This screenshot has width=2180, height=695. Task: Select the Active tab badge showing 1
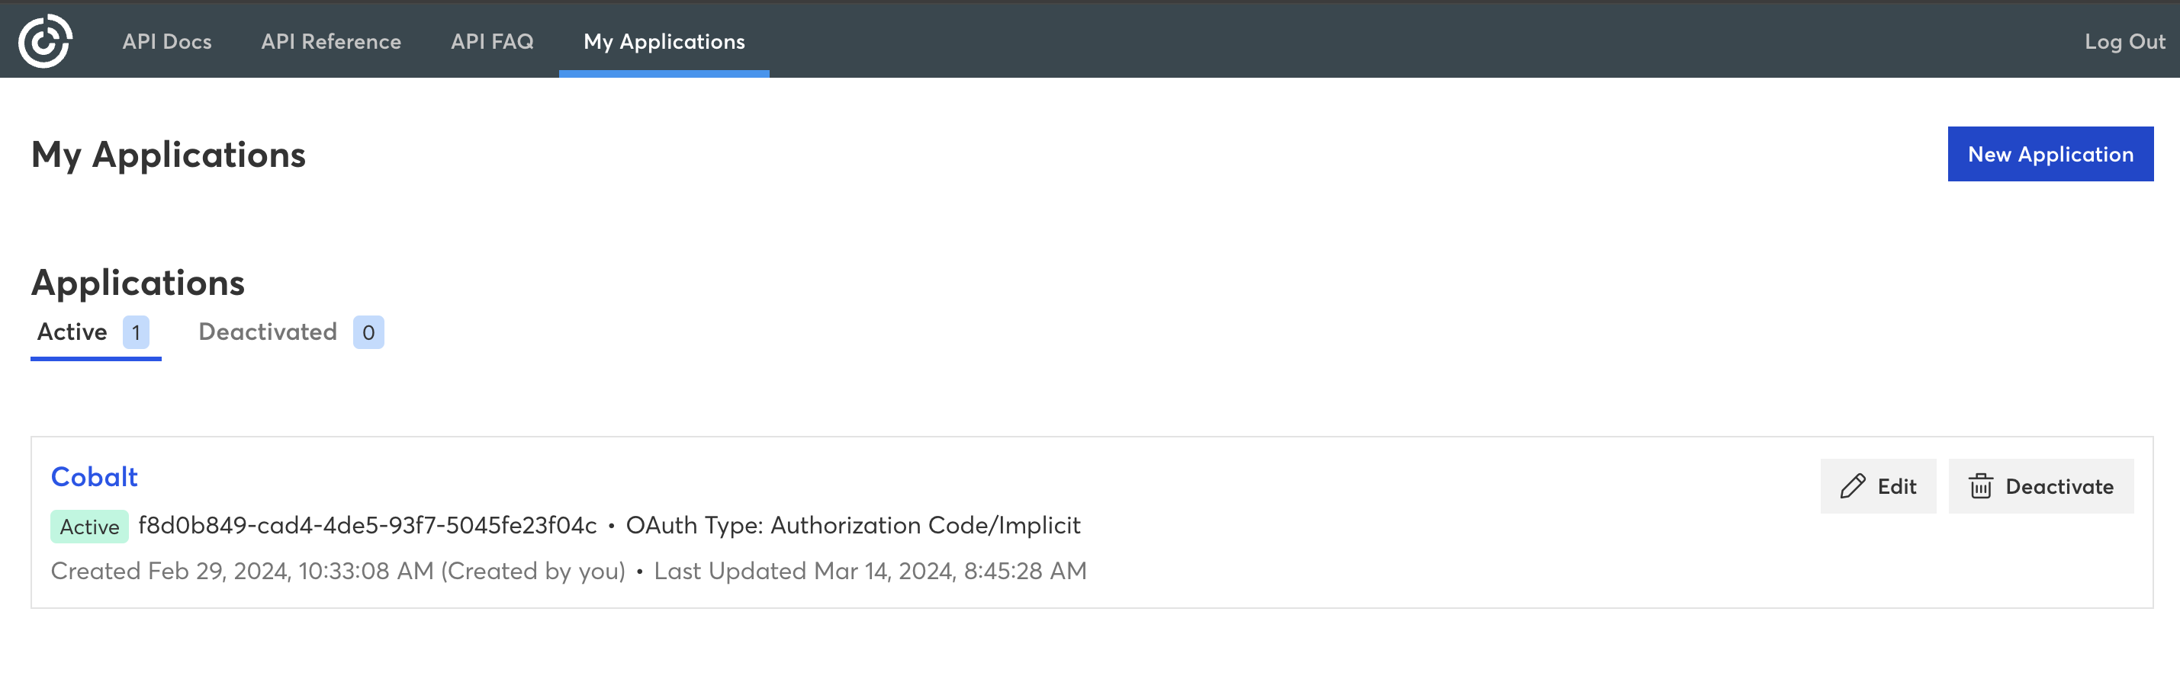click(137, 331)
